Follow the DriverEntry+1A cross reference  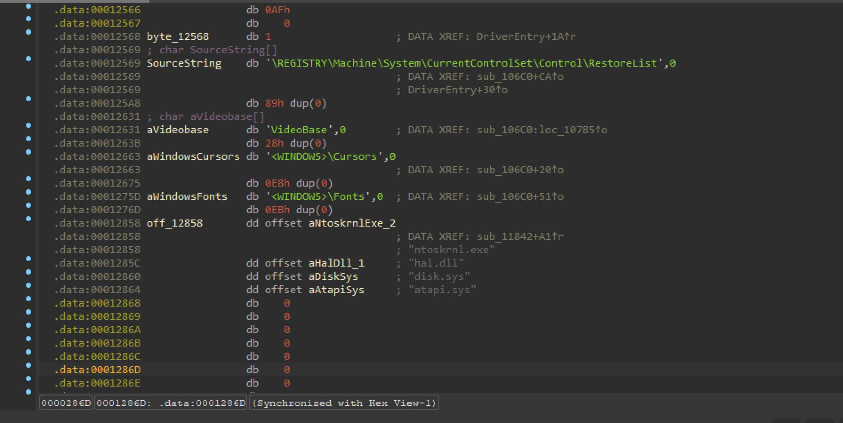(526, 36)
